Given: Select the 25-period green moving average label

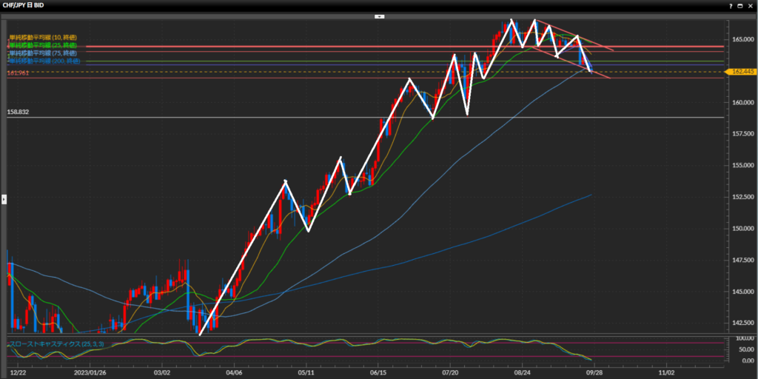Looking at the screenshot, I should tap(43, 45).
